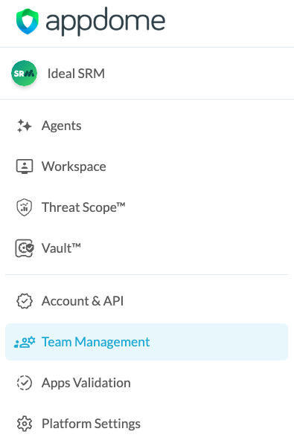Click the Workspace monitor icon
Screen dimensions: 294x446
[25, 167]
